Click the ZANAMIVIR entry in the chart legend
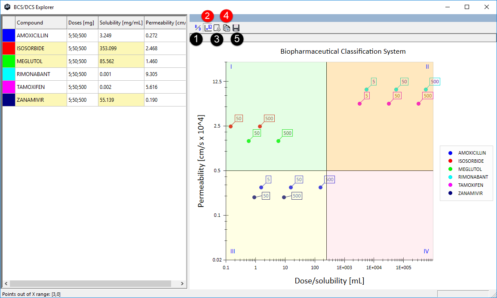This screenshot has width=497, height=298. (465, 193)
